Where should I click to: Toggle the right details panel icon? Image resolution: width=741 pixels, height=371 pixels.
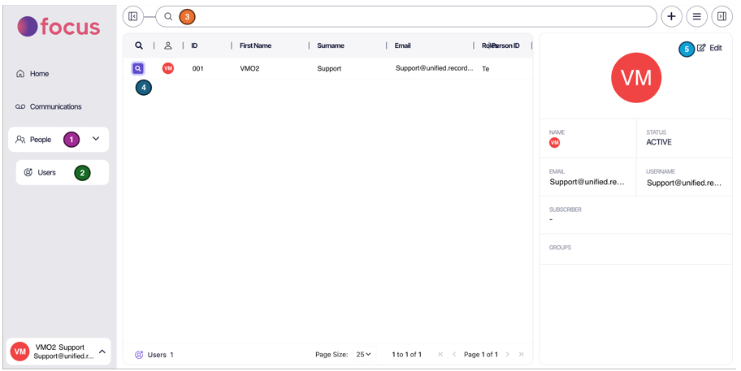(721, 16)
